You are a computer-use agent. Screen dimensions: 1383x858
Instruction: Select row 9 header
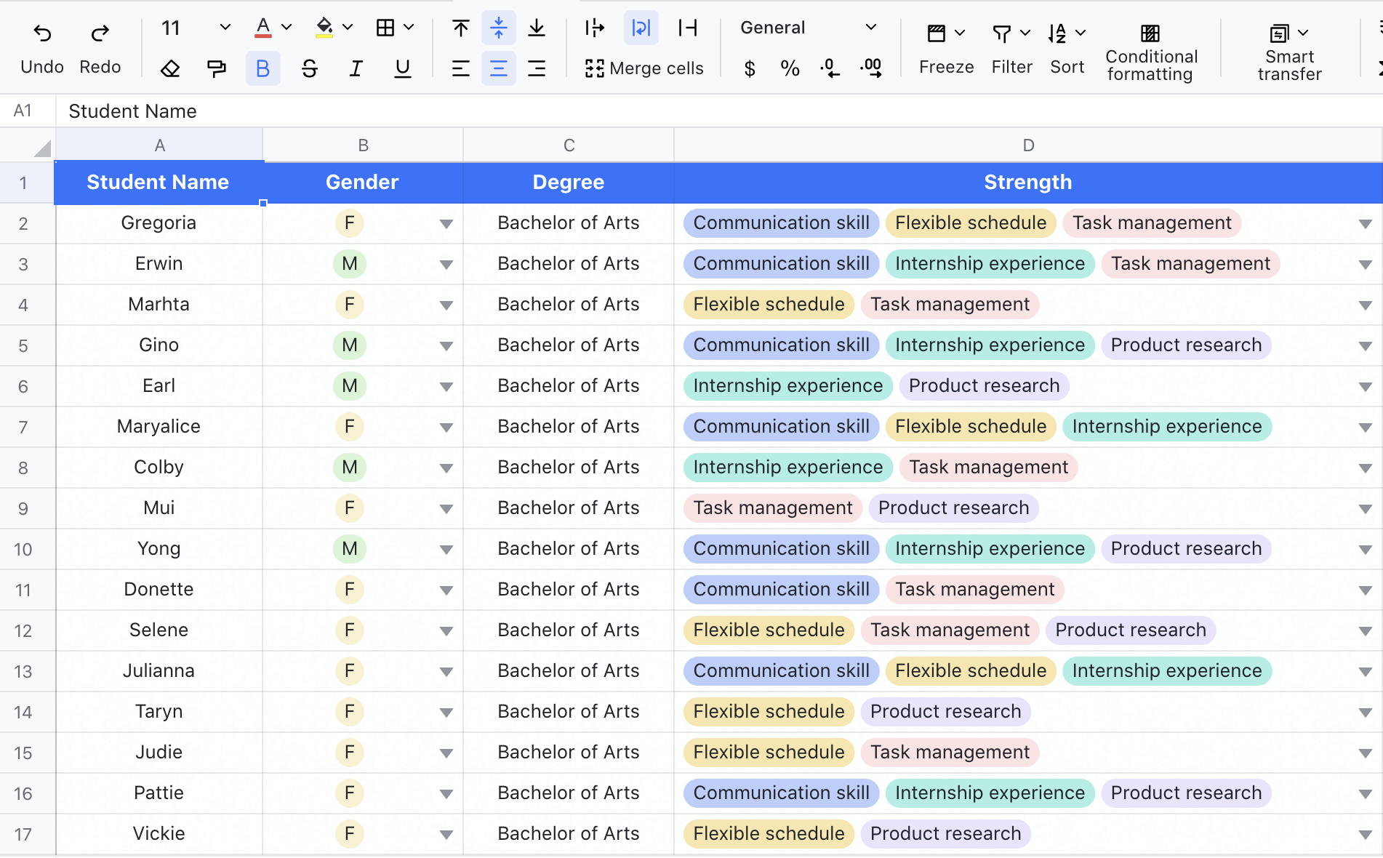[23, 508]
